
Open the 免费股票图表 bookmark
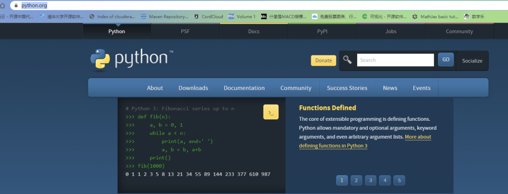334,16
